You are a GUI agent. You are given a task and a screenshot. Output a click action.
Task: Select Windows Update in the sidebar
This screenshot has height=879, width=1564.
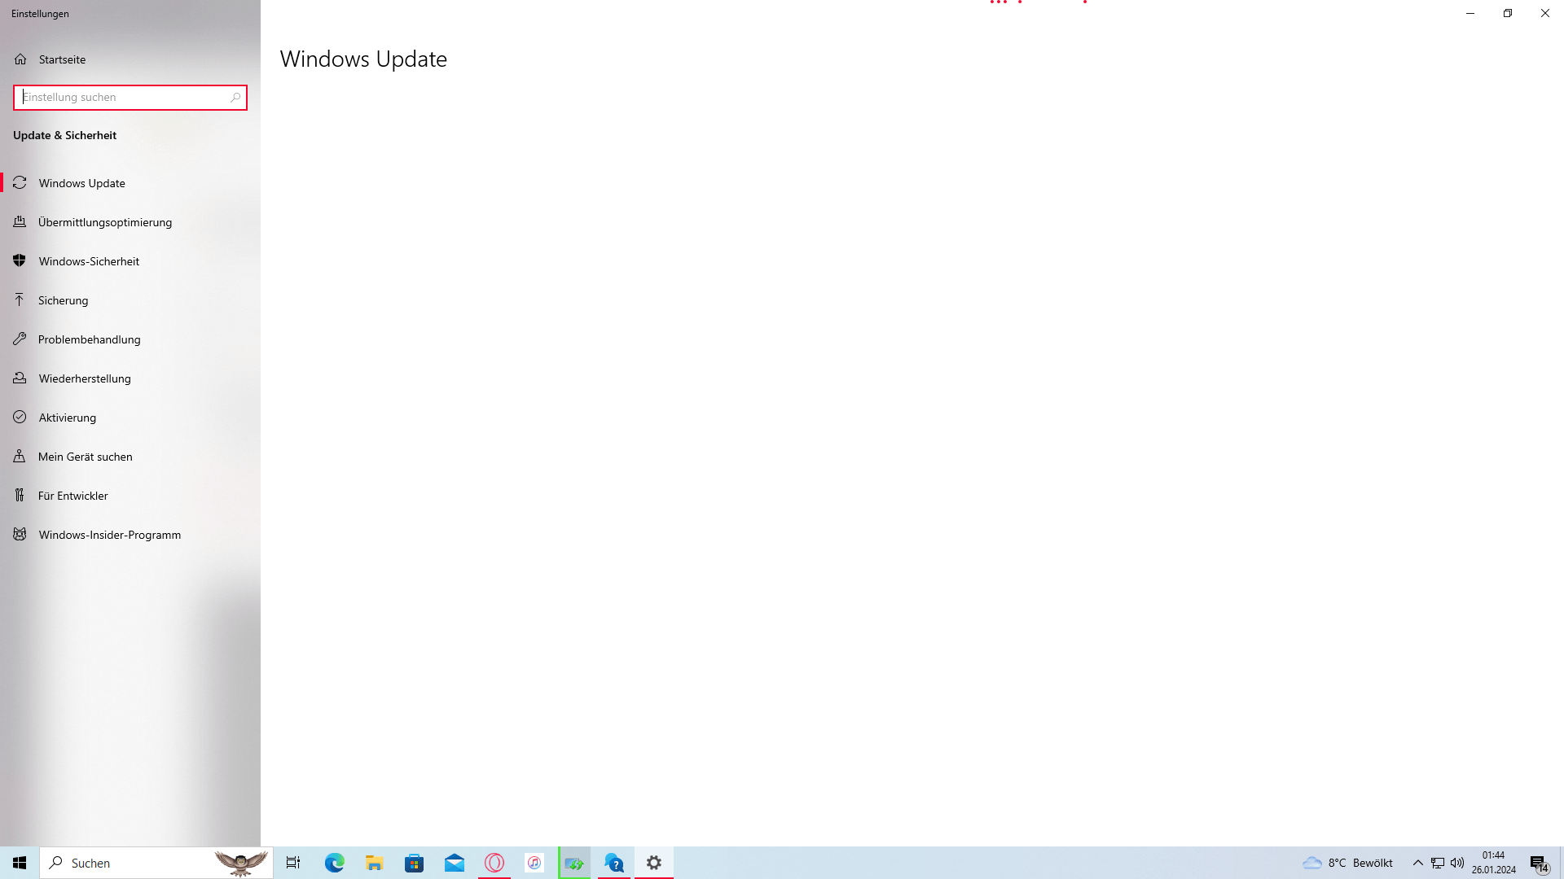130,183
